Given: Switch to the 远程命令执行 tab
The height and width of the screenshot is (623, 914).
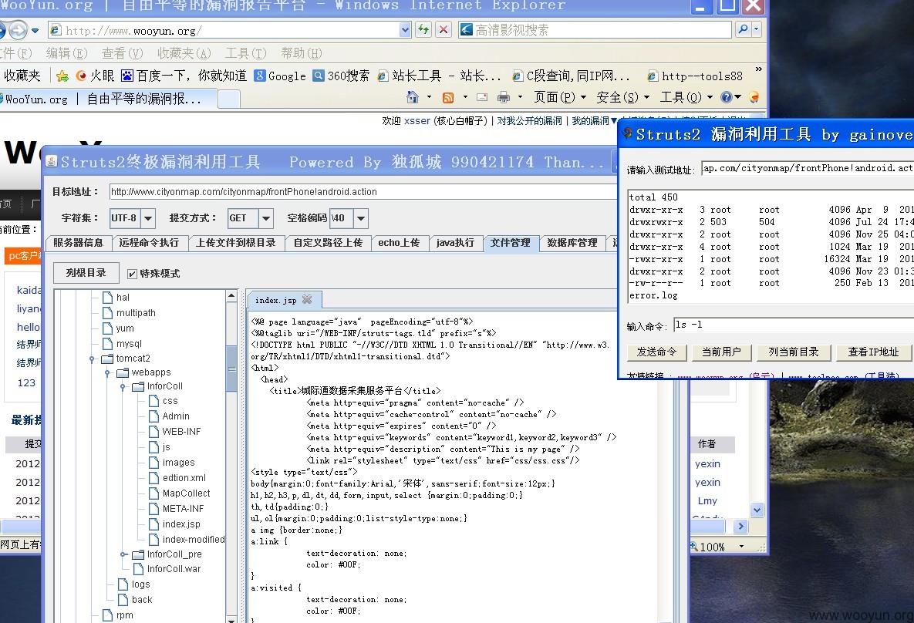Looking at the screenshot, I should point(149,242).
